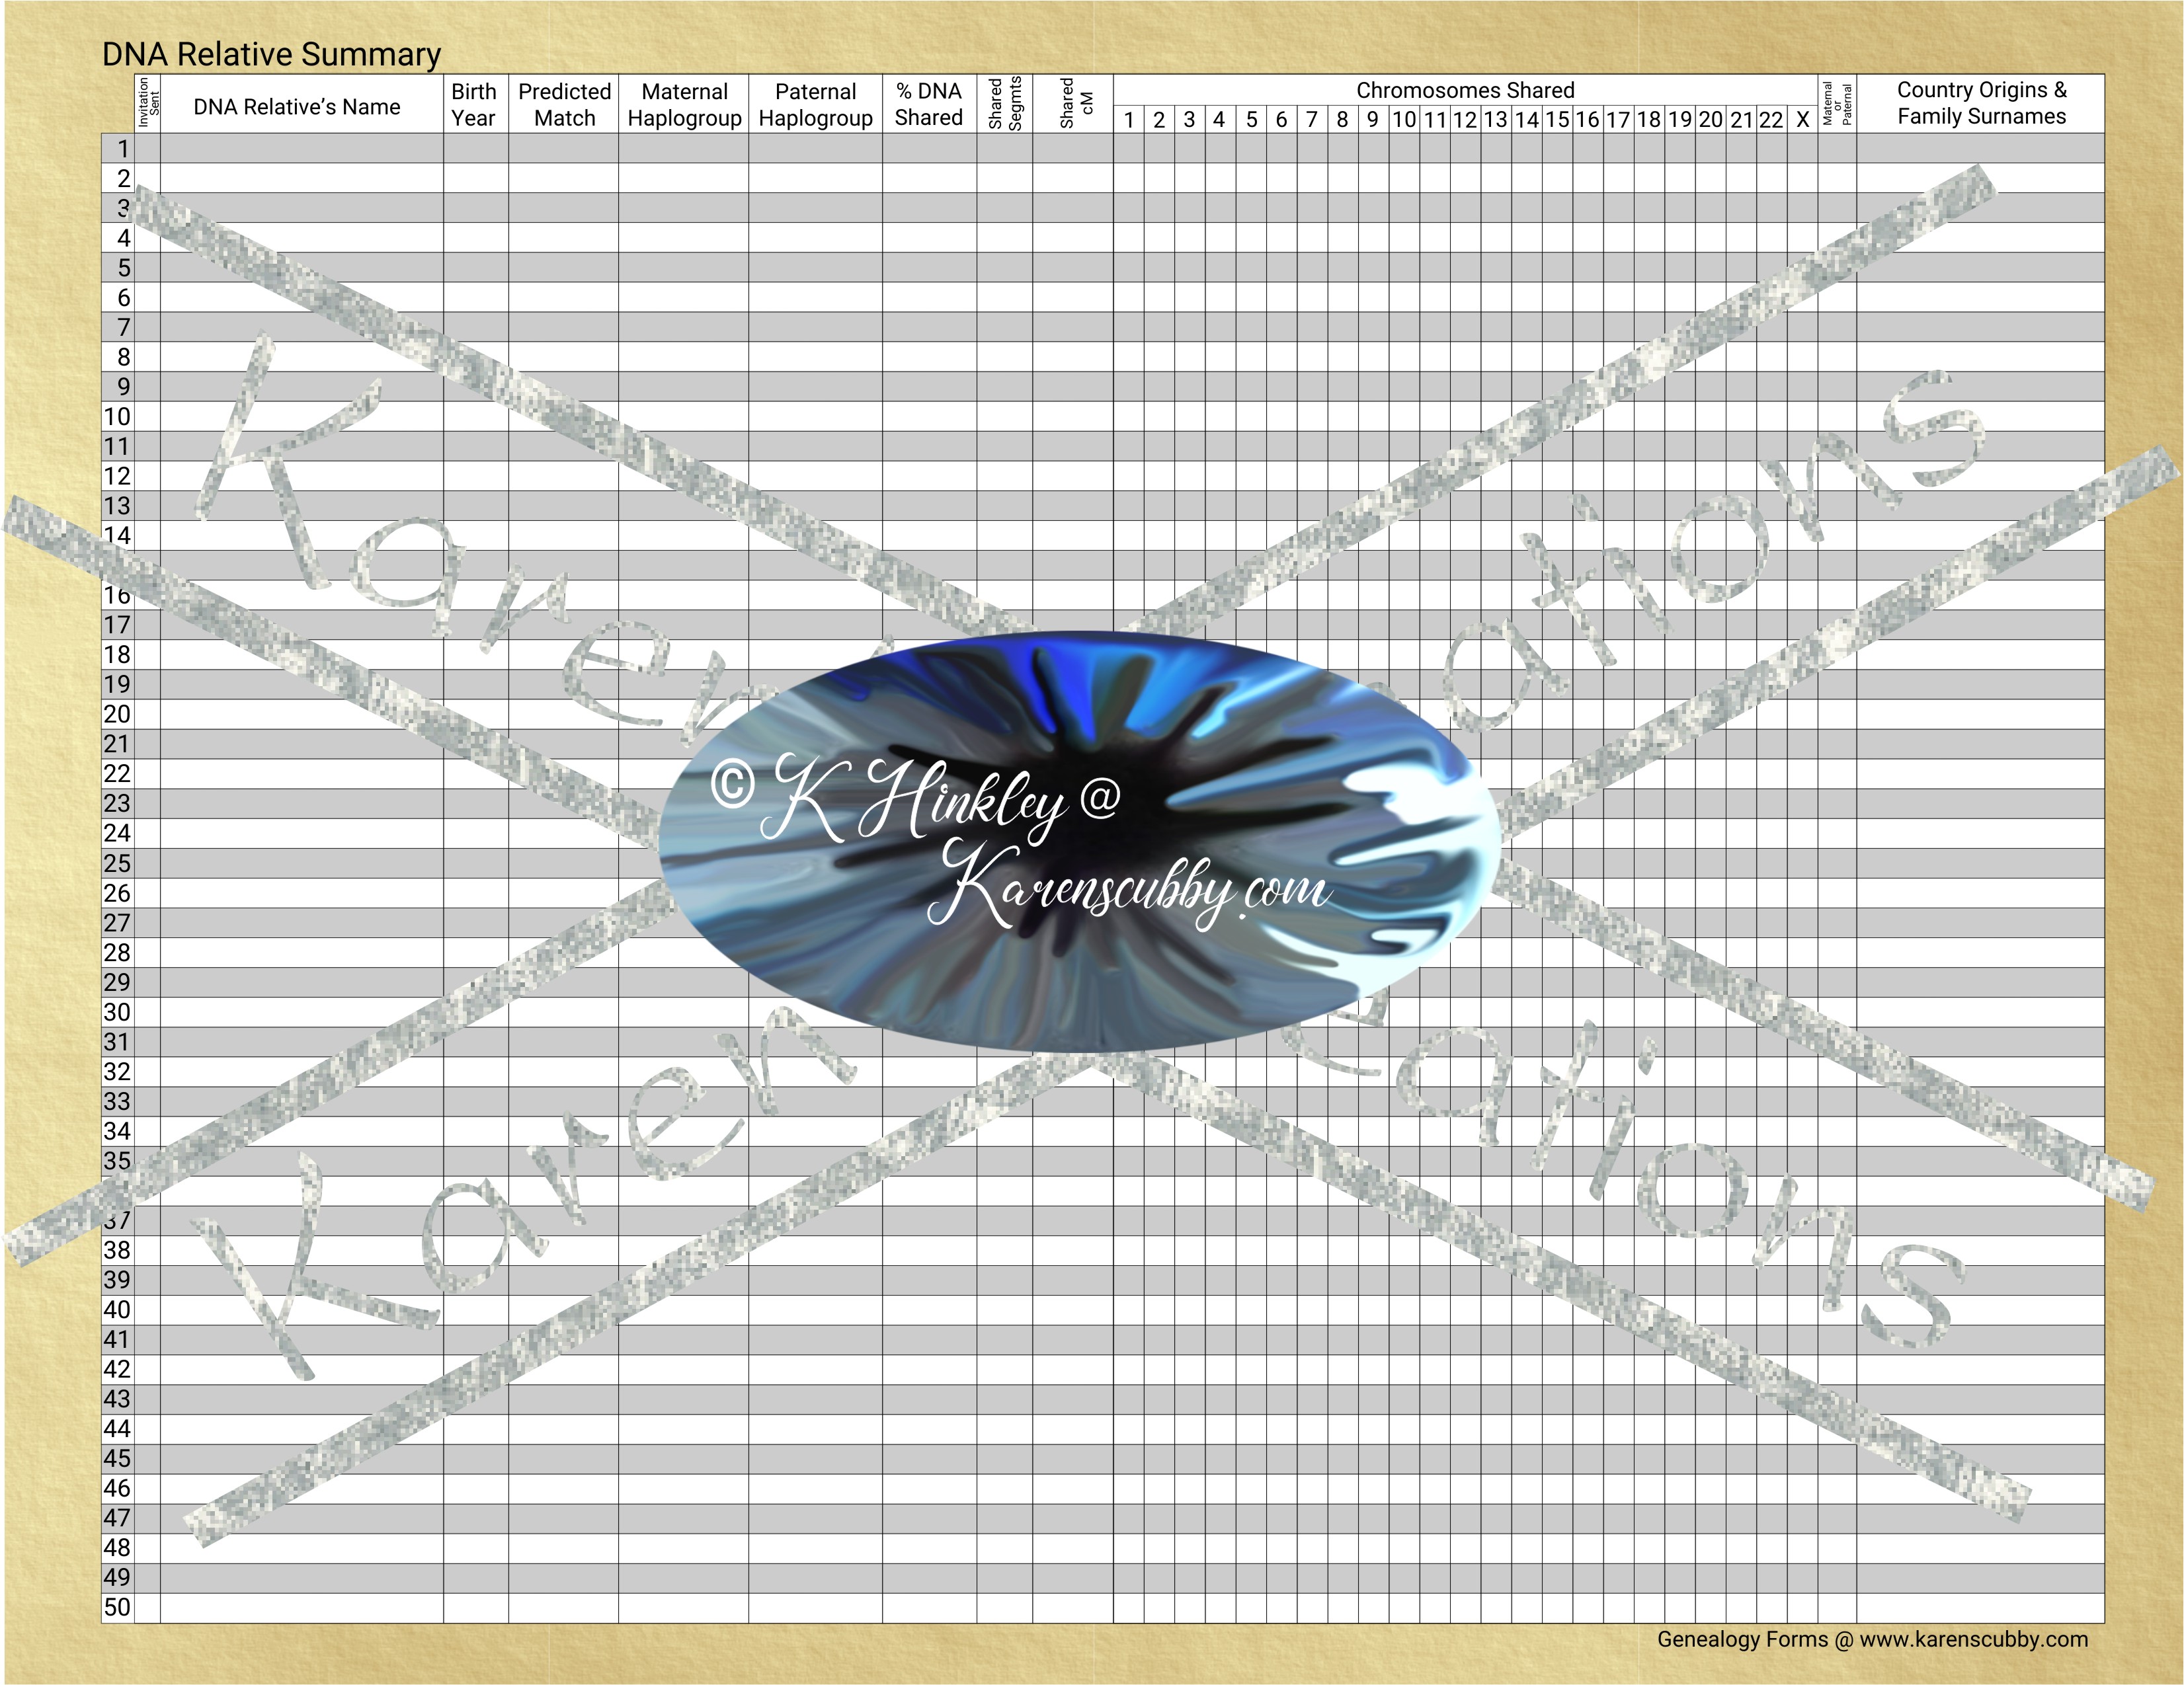Select row number "47" in the table

coord(117,1518)
